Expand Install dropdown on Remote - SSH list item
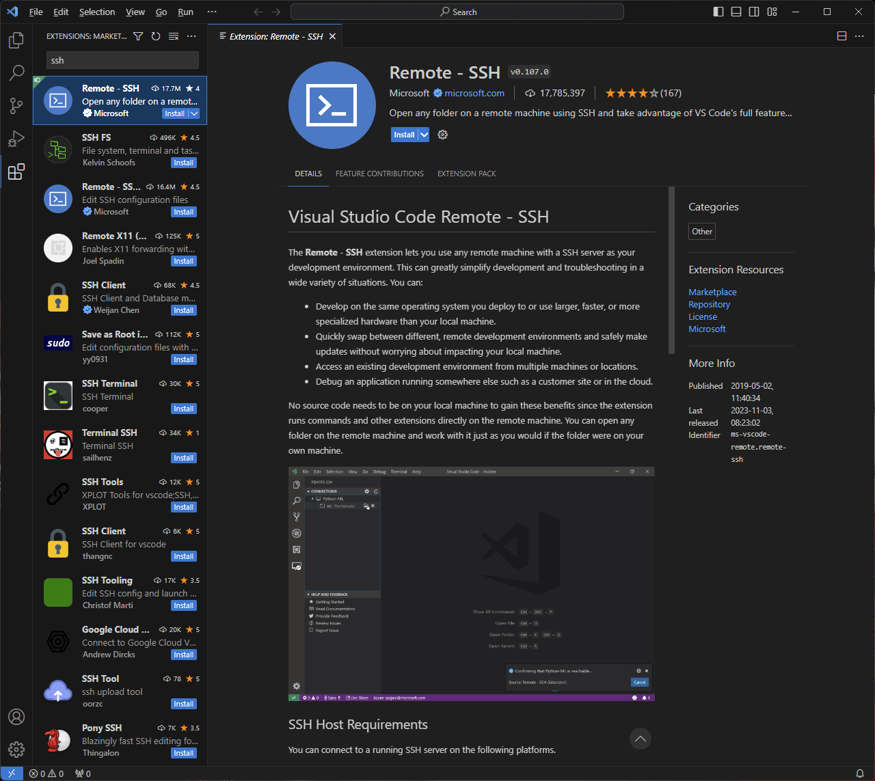The image size is (875, 781). [x=194, y=113]
